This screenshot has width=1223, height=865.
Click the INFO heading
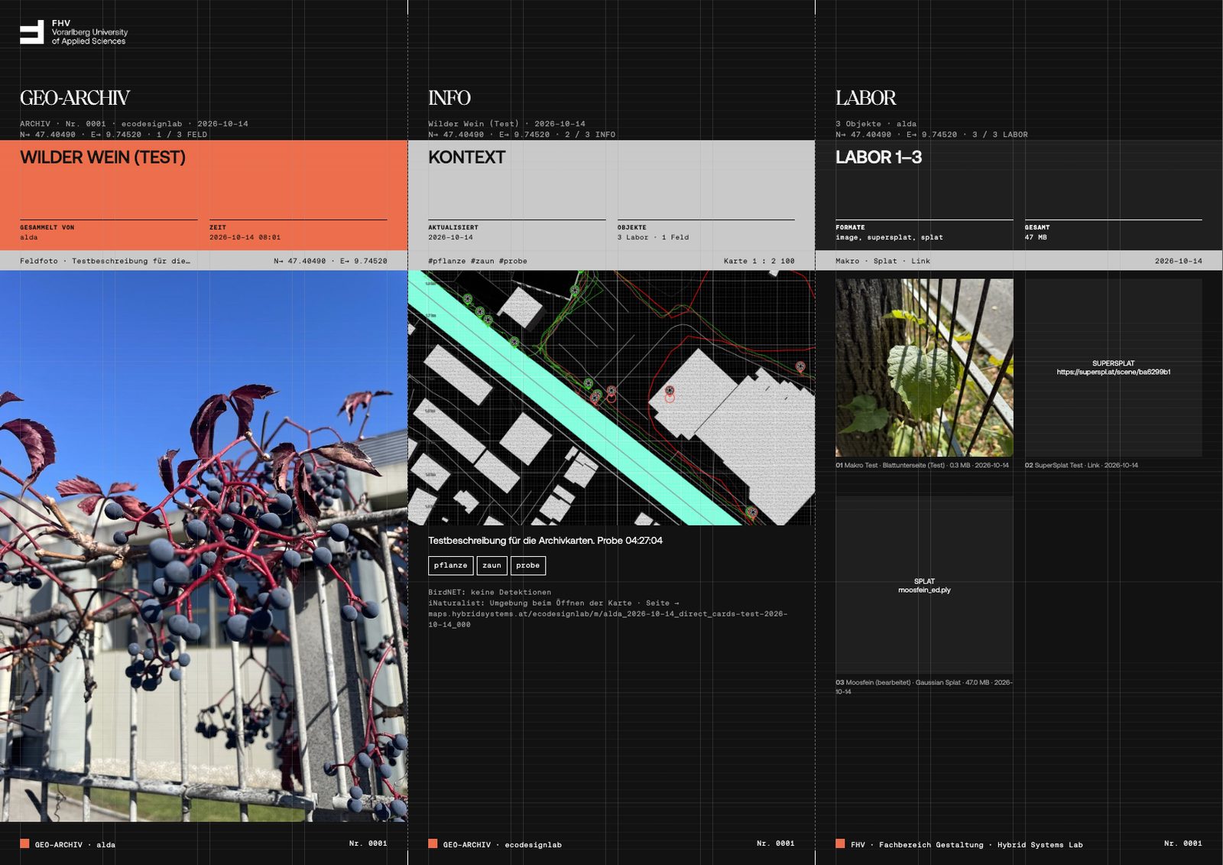pyautogui.click(x=449, y=98)
